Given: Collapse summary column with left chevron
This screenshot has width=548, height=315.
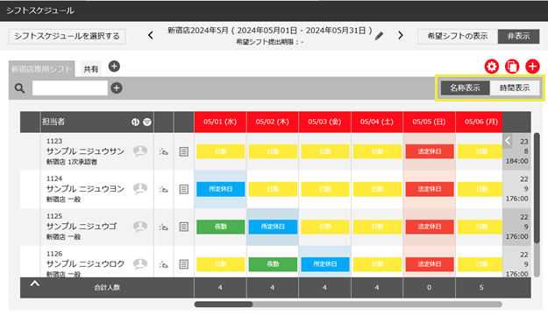Looking at the screenshot, I should 508,141.
